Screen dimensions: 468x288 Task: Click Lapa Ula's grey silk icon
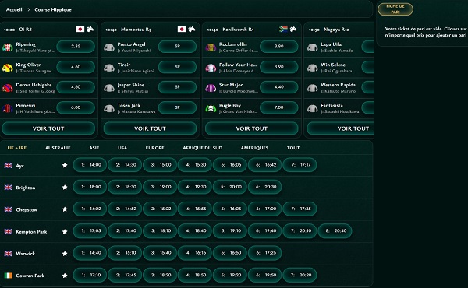pyautogui.click(x=313, y=47)
